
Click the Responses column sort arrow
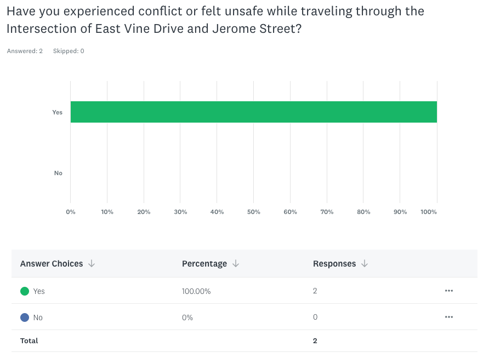(365, 264)
